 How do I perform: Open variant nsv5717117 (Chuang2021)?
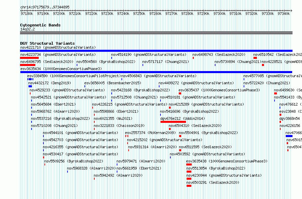pyautogui.click(x=166, y=62)
